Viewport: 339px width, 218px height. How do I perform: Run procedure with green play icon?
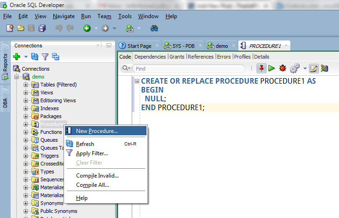pos(272,68)
